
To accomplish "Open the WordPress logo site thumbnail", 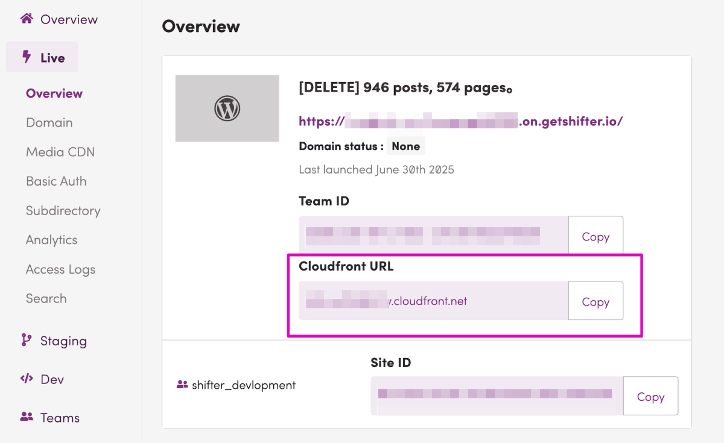I will coord(227,108).
